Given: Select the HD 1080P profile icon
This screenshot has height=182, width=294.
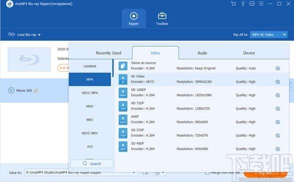Looking at the screenshot, I should 123,93.
